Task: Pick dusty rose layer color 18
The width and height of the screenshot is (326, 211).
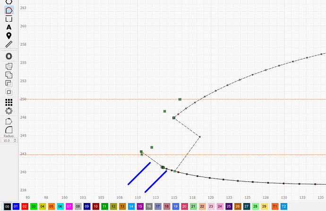Action: point(167,206)
